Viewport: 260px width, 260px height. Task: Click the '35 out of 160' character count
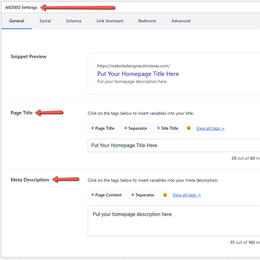[244, 242]
